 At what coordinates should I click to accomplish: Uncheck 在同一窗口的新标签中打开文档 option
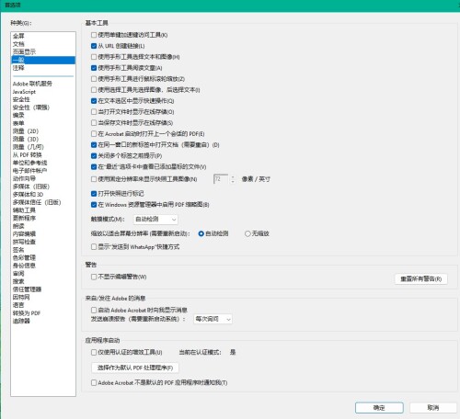[x=94, y=145]
